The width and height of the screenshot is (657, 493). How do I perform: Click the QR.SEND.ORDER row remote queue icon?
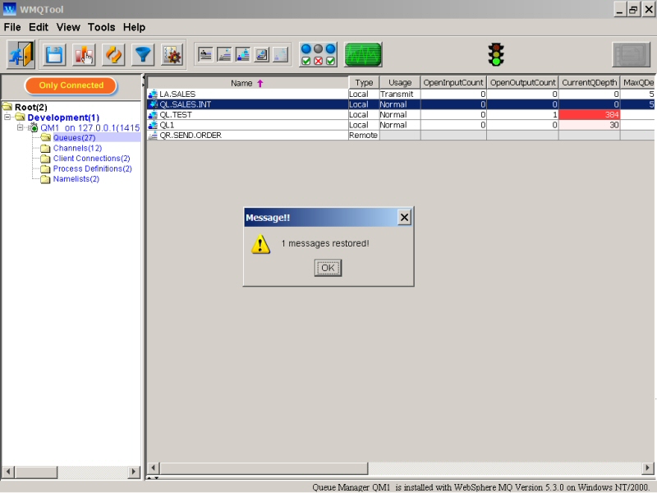(x=153, y=135)
